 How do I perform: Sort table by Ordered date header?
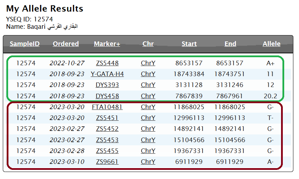click(66, 44)
